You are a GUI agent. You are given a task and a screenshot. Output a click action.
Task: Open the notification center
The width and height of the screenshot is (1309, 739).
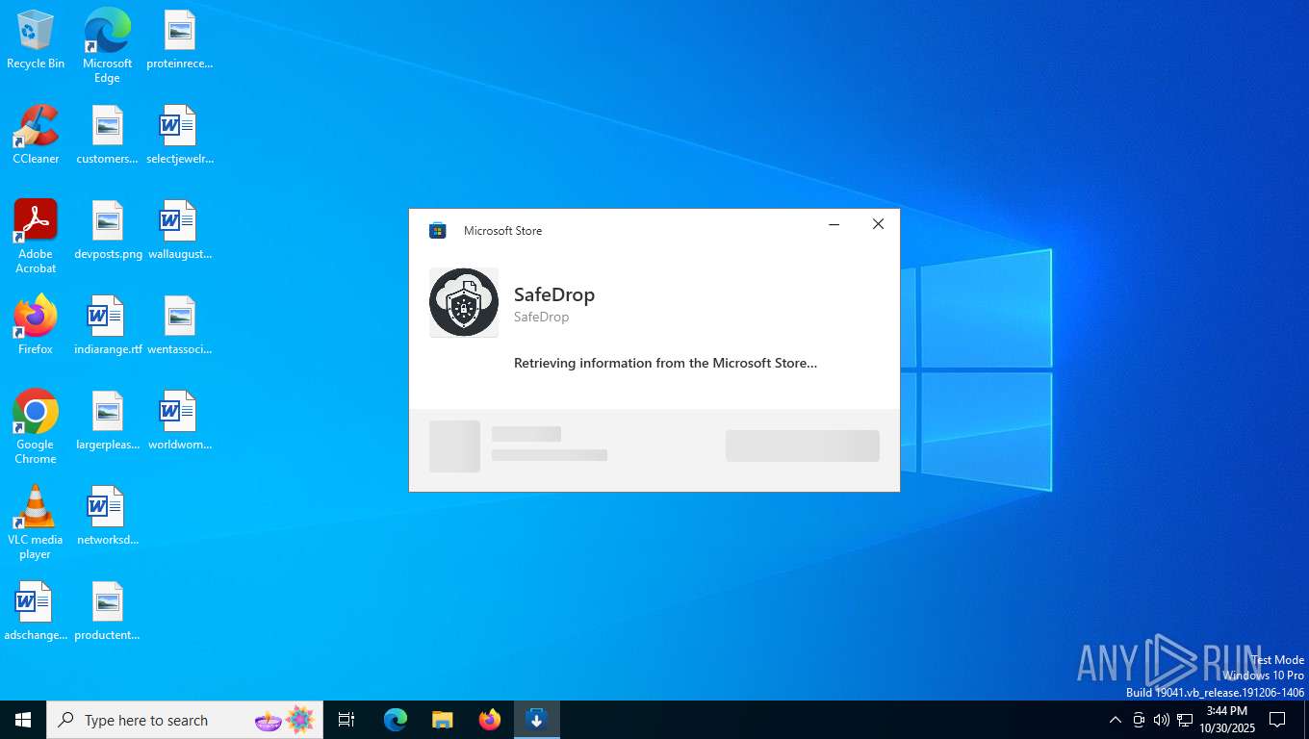1277,720
